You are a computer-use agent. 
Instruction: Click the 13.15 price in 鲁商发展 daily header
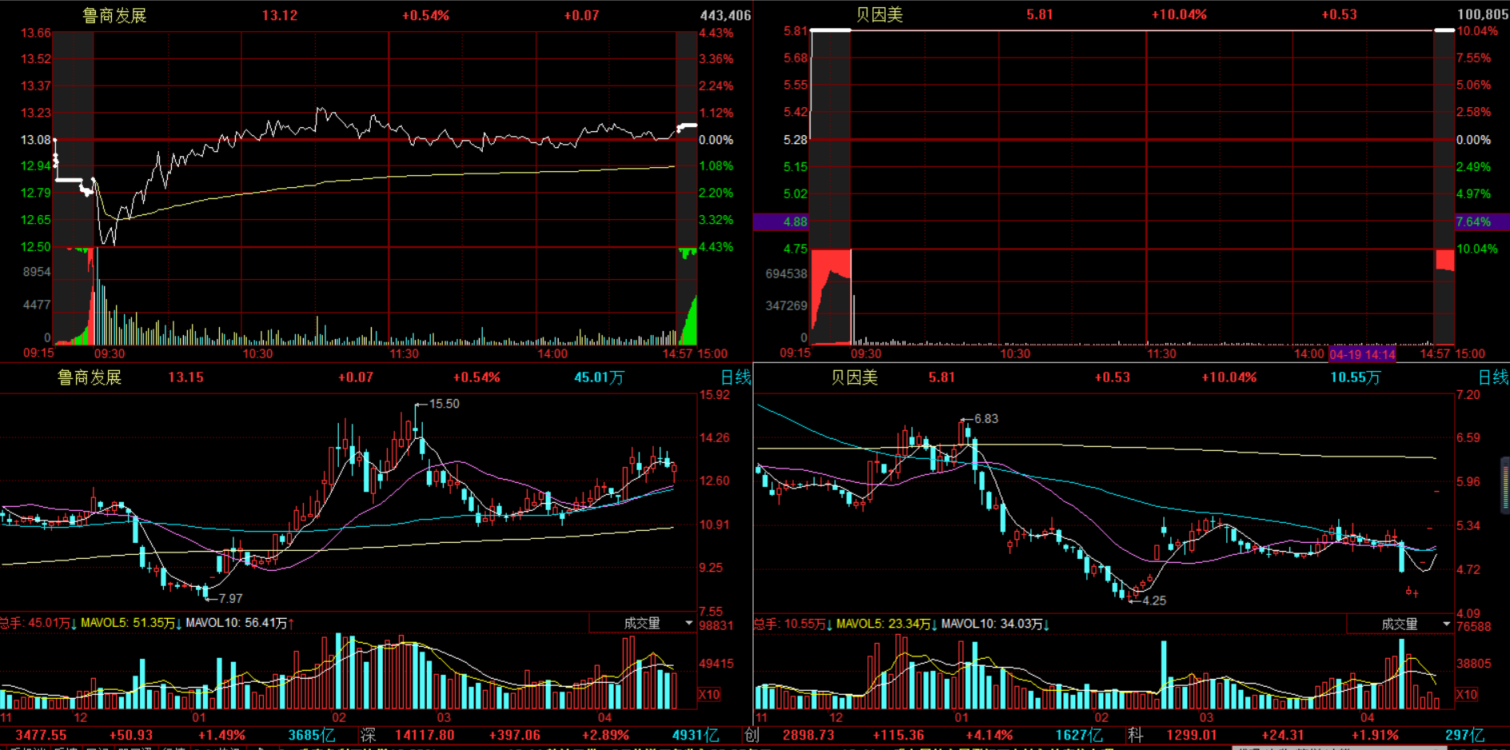185,377
